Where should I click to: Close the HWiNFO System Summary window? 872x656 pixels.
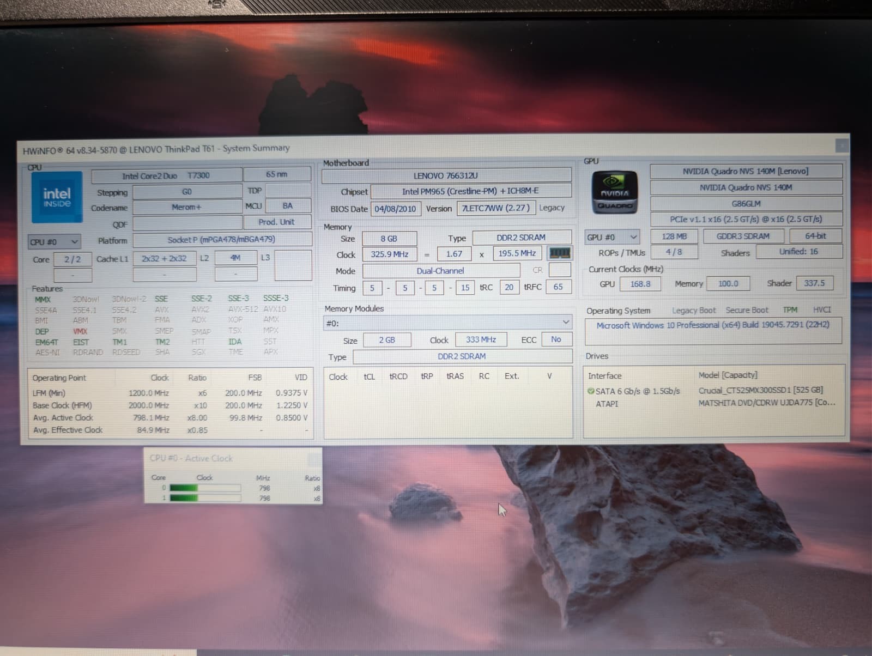[841, 145]
